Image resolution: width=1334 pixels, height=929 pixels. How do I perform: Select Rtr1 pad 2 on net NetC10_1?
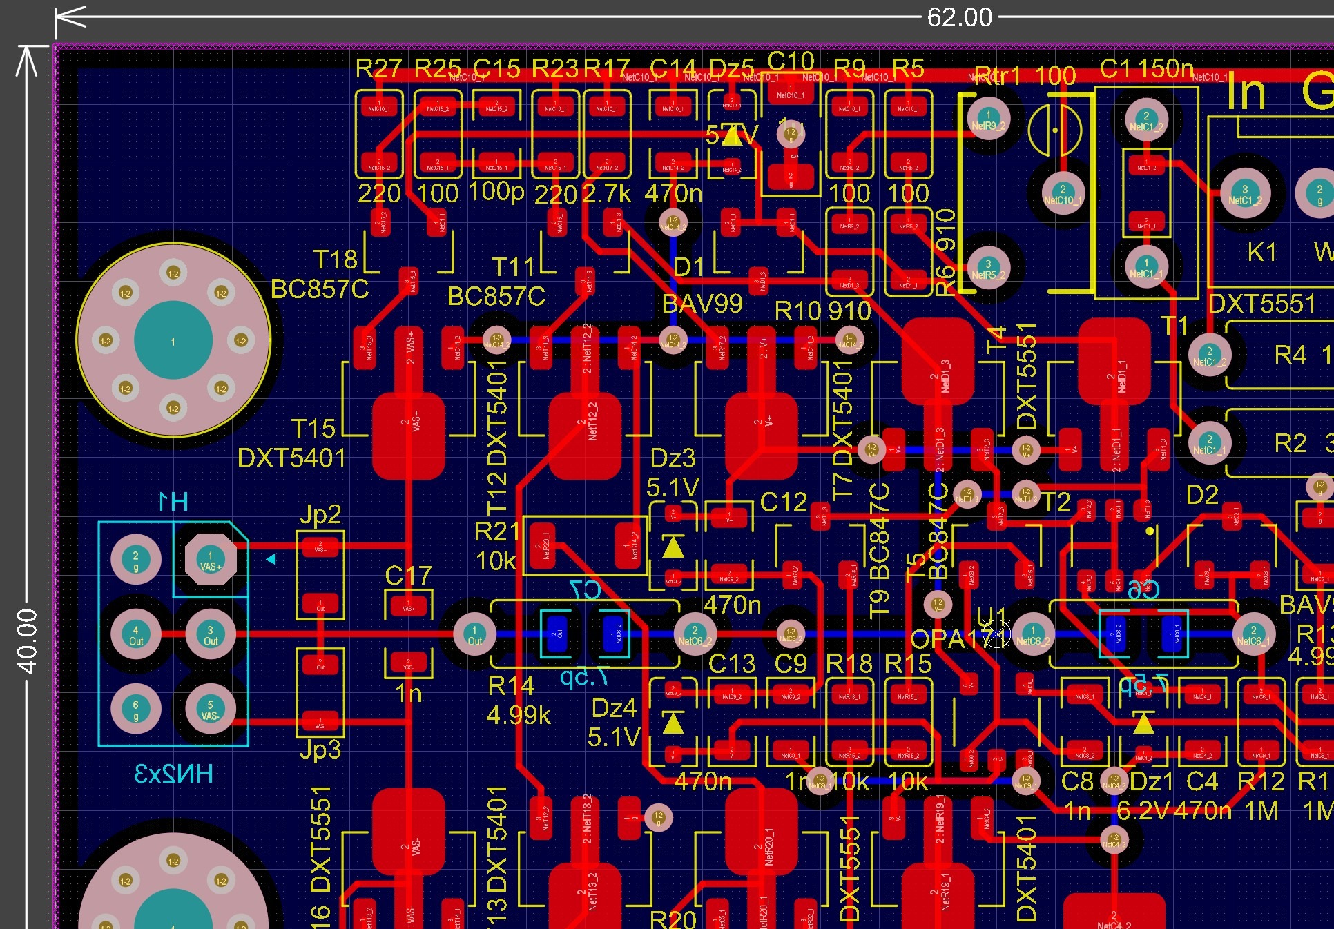[1063, 193]
